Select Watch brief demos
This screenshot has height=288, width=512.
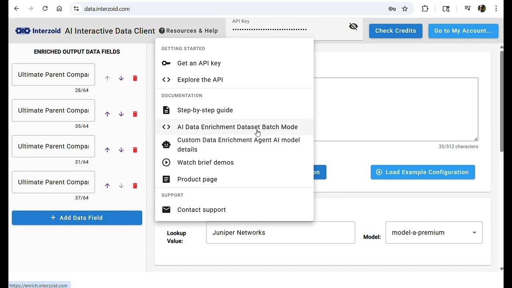[x=234, y=162]
